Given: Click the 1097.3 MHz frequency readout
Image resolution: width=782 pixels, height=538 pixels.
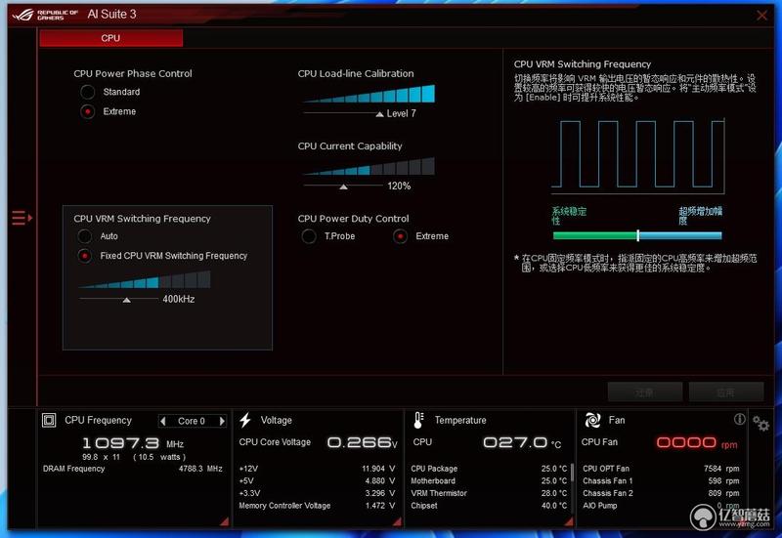Looking at the screenshot, I should 133,443.
